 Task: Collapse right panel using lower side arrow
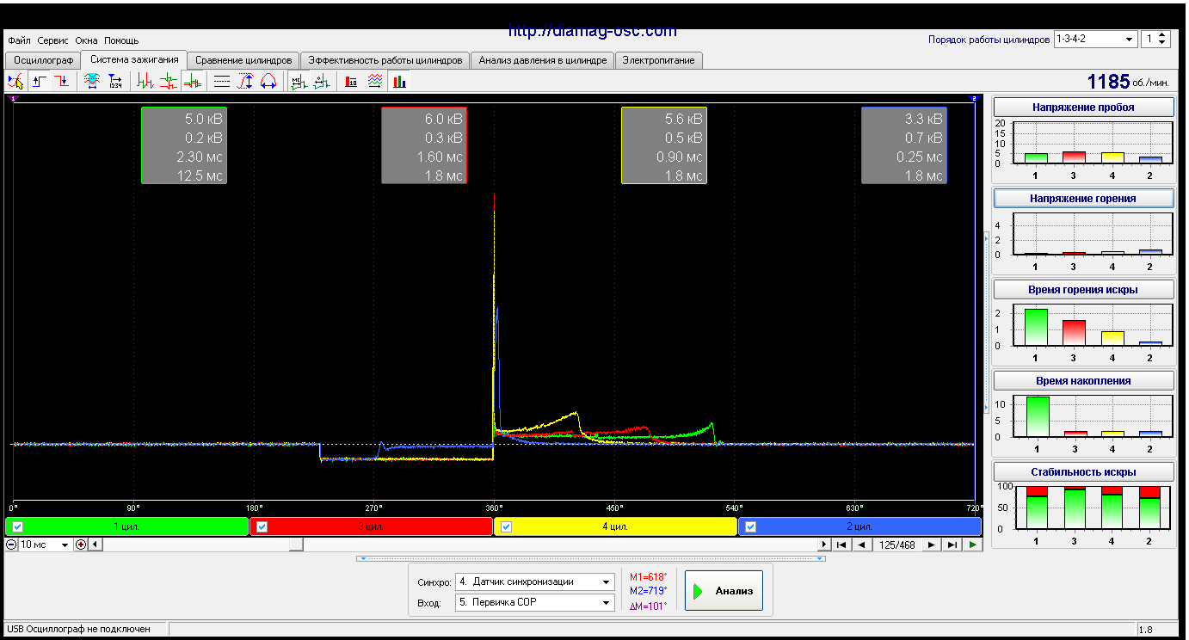point(987,408)
